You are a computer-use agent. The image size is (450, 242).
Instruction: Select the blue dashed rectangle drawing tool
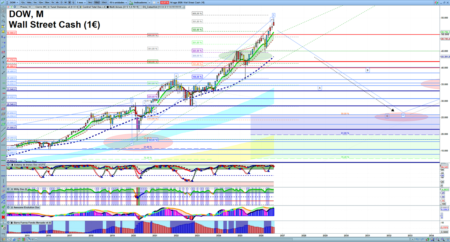pos(3,47)
